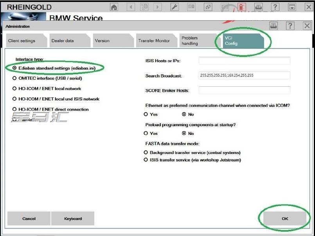The image size is (315, 236).
Task: Click the SCORE Broker Hosts field
Action: coord(245,90)
